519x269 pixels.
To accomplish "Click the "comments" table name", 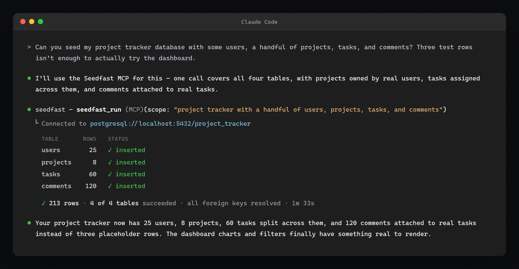I will point(56,186).
